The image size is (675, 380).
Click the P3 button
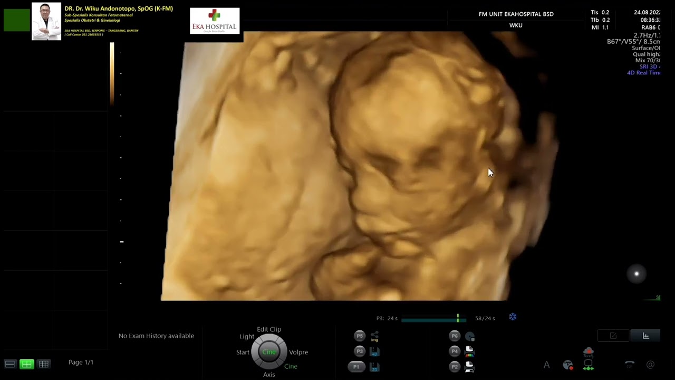[x=360, y=351]
